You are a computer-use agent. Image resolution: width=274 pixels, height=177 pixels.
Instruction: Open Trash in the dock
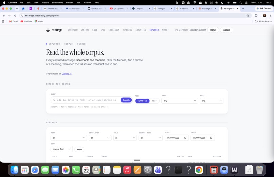[259, 170]
